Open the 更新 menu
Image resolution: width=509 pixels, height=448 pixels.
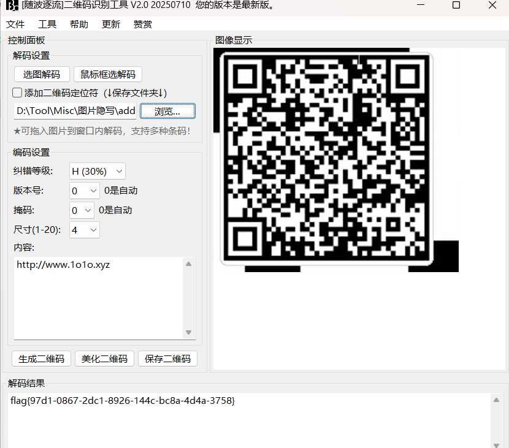click(x=111, y=25)
